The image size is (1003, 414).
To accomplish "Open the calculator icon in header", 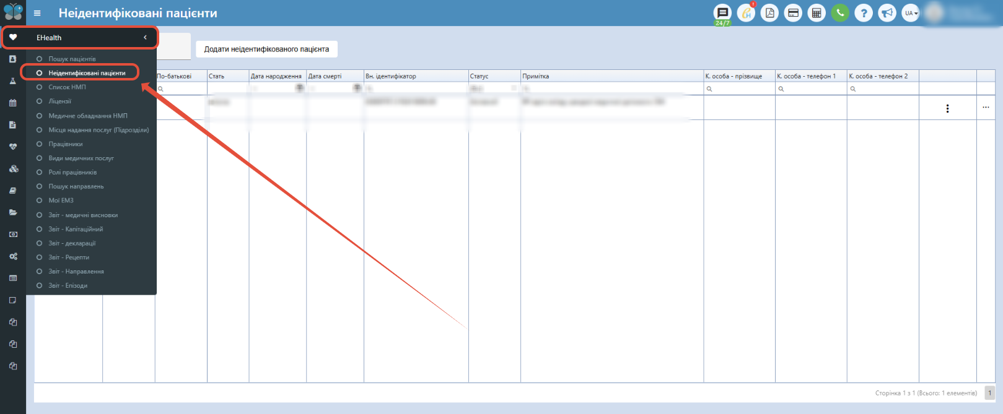I will point(817,13).
